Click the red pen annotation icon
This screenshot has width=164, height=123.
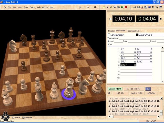142,7
